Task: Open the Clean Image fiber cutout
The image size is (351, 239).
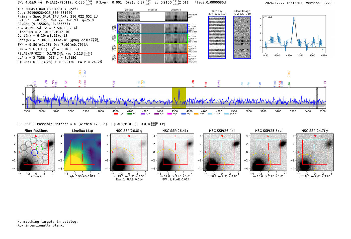Action: point(242,37)
